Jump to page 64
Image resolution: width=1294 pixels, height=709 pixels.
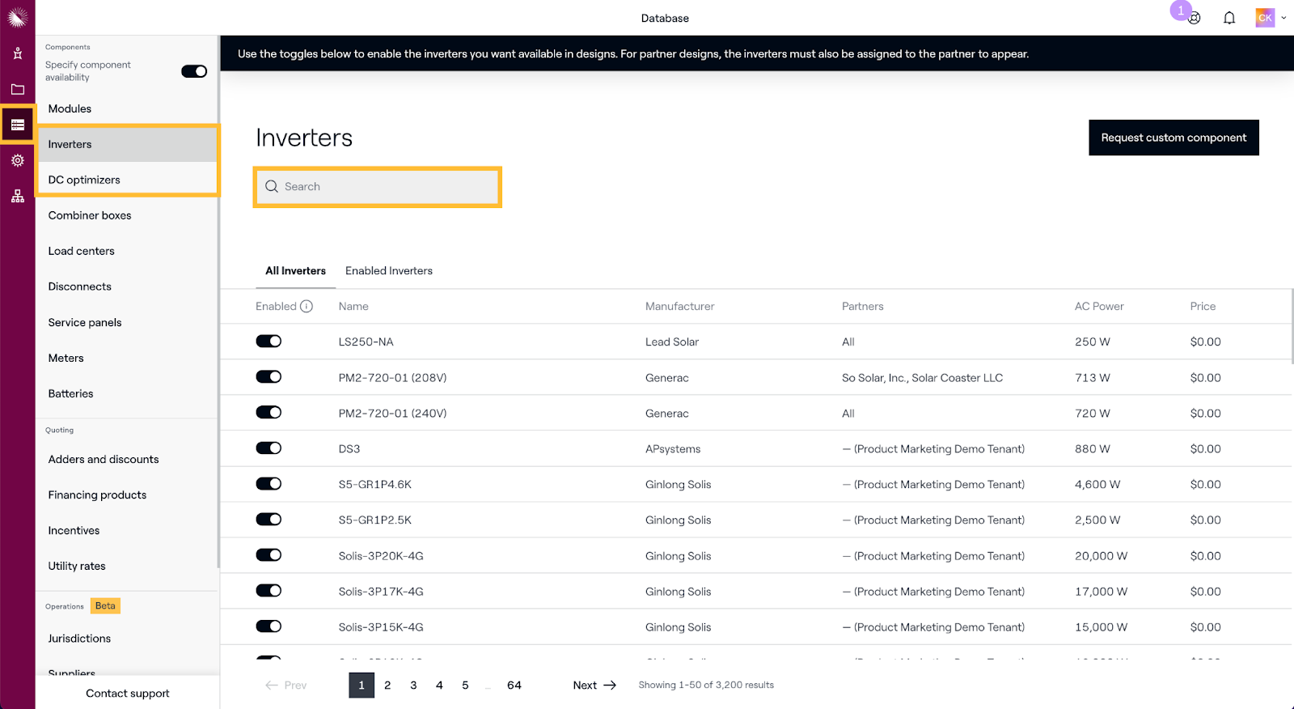514,686
